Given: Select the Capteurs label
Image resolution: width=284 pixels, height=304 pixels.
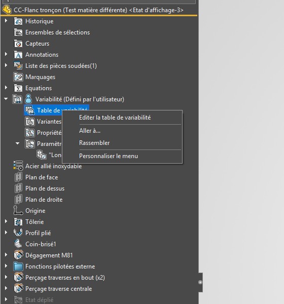Looking at the screenshot, I should click(37, 44).
